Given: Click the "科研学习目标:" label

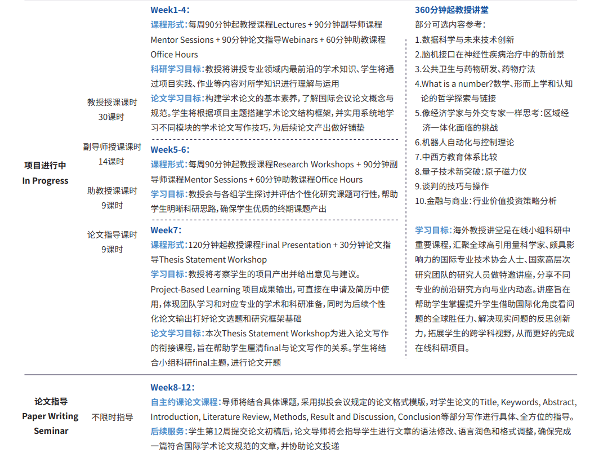Looking at the screenshot, I should pos(177,69).
